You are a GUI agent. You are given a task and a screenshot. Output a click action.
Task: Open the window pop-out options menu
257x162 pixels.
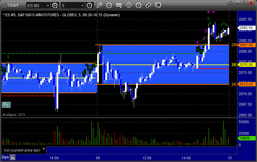231,2
